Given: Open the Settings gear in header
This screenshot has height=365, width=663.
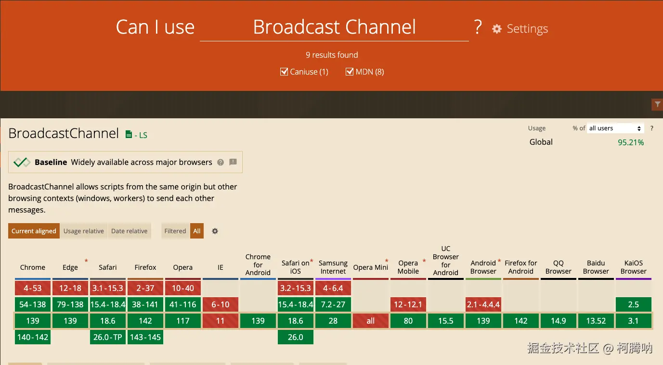Looking at the screenshot, I should [x=496, y=29].
